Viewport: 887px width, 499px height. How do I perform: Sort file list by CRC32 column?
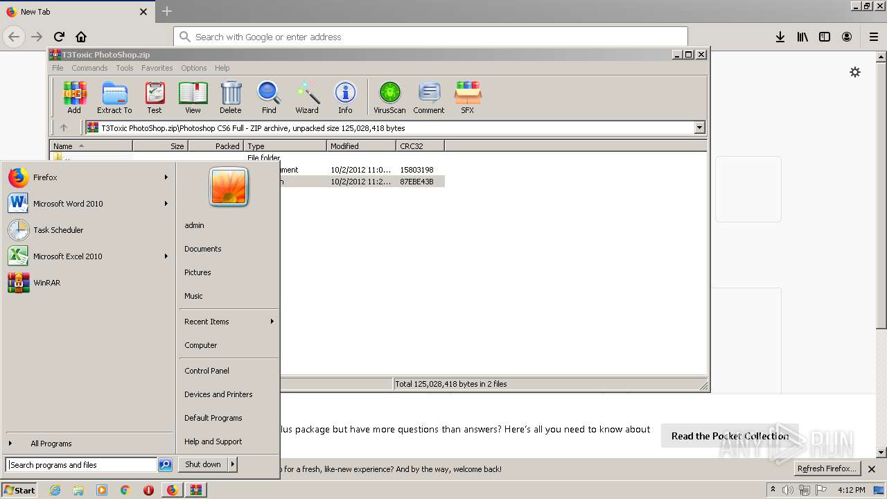pyautogui.click(x=420, y=146)
